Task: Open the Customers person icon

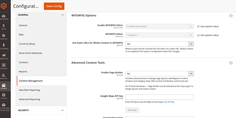Action: coord(4,45)
